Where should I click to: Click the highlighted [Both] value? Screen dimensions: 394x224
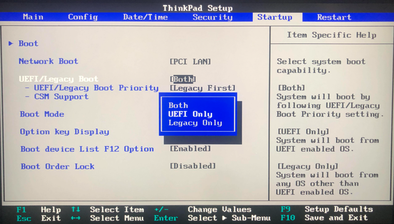(x=183, y=79)
